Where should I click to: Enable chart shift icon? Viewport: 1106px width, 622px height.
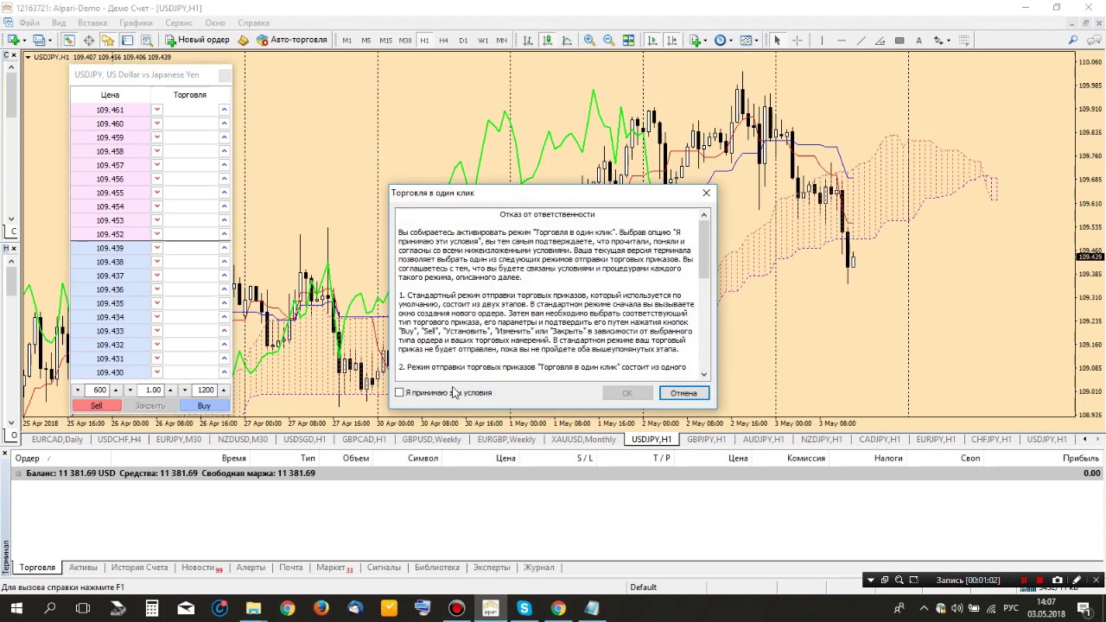[671, 40]
